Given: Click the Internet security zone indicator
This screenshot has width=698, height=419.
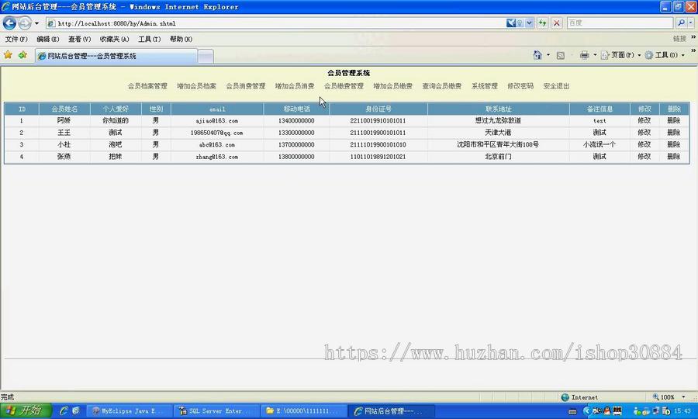Looking at the screenshot, I should (x=579, y=397).
